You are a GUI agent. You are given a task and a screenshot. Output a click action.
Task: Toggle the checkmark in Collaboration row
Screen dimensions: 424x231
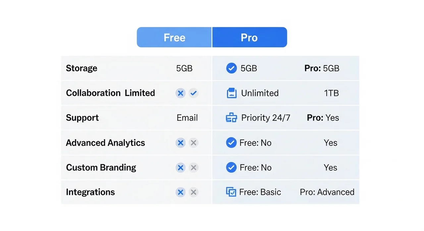pyautogui.click(x=194, y=93)
